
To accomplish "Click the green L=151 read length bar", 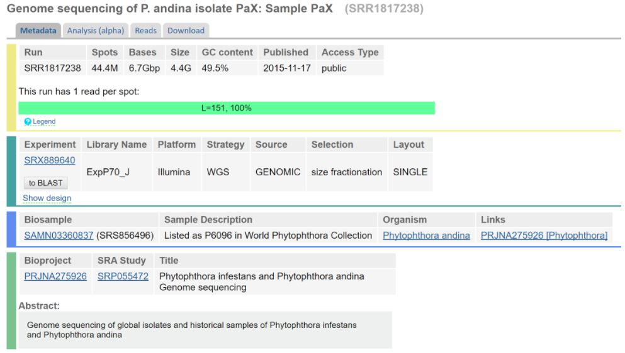I will pyautogui.click(x=227, y=108).
